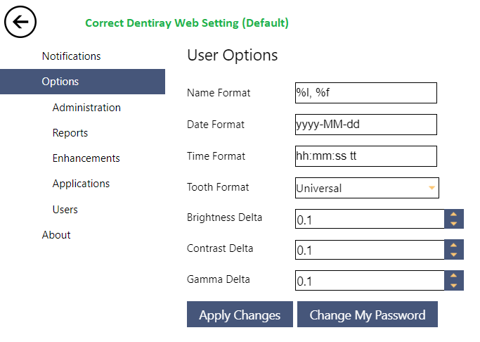Click the Apply Changes button
Image resolution: width=480 pixels, height=342 pixels.
point(240,315)
